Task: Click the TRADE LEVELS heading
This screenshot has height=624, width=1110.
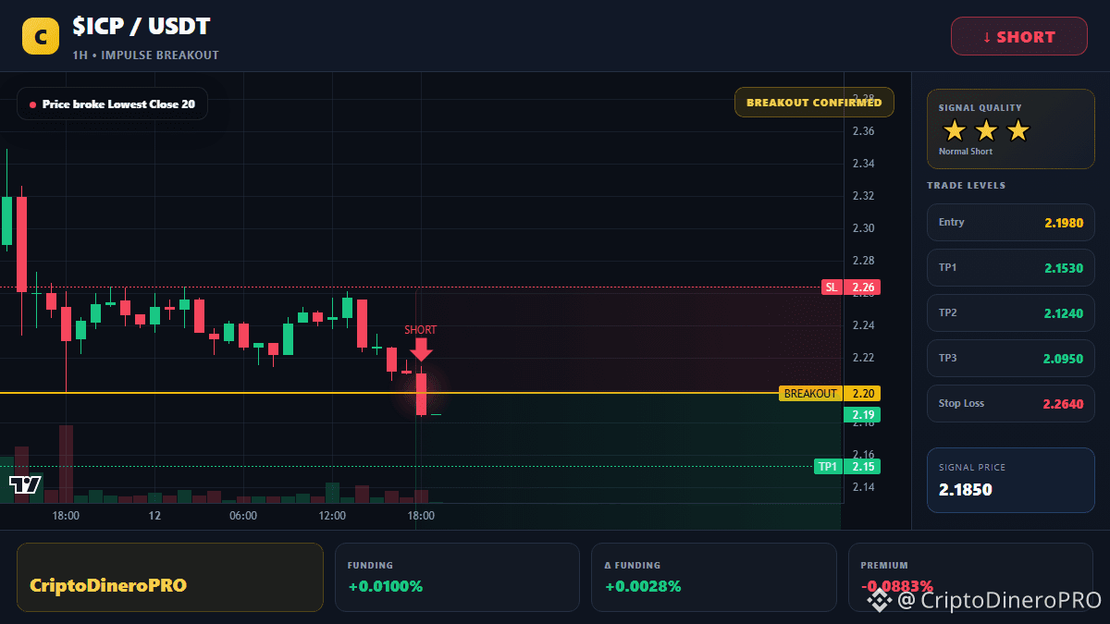Action: (x=967, y=186)
